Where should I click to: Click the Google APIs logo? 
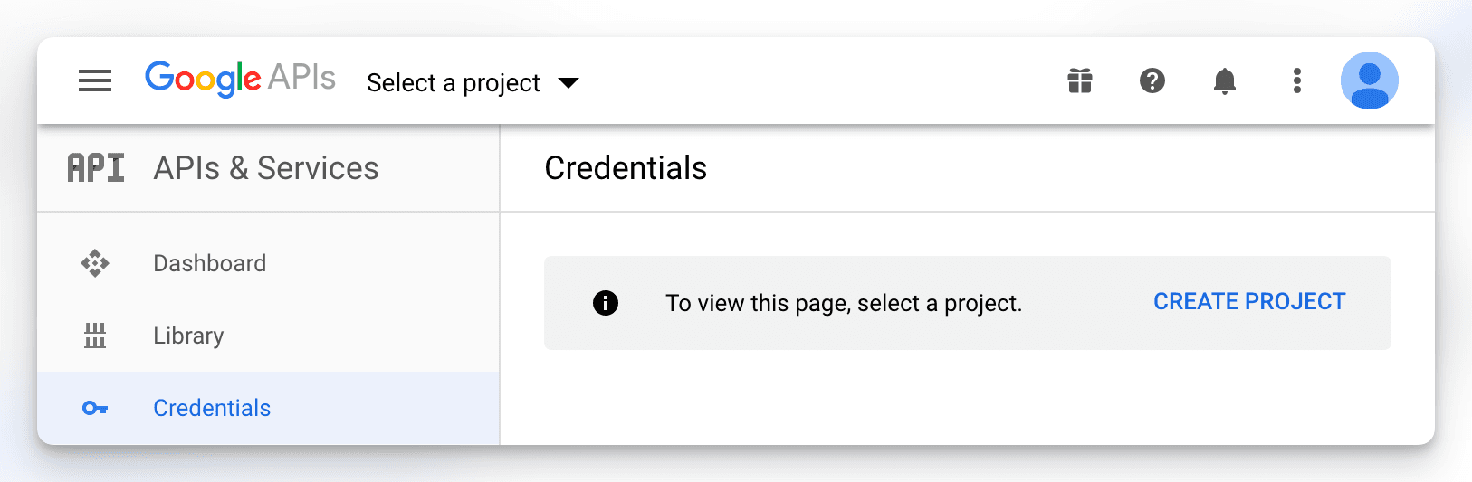240,80
